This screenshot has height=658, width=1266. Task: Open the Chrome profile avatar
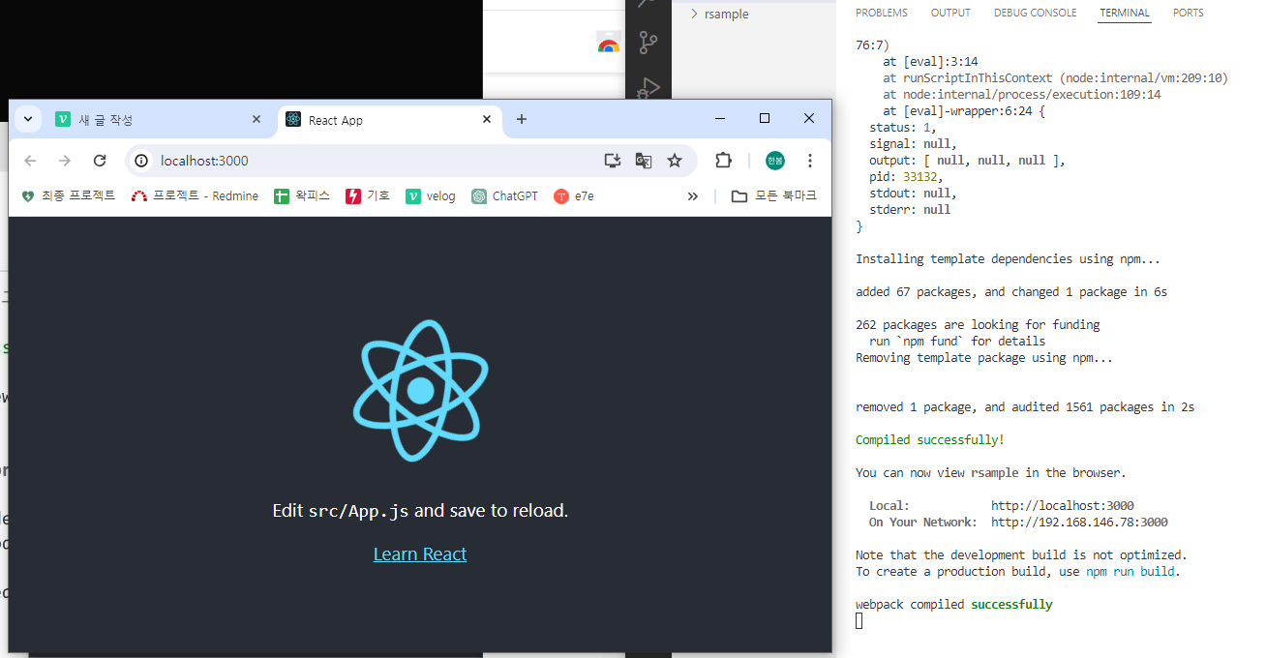pos(775,161)
